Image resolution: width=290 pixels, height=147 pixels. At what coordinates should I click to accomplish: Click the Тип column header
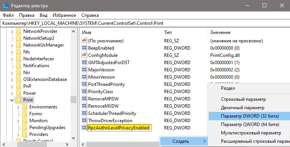pyautogui.click(x=185, y=32)
